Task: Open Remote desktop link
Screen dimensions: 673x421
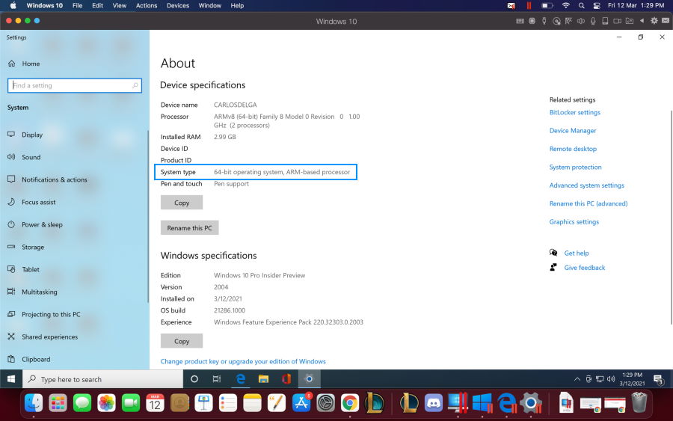Action: [x=573, y=149]
